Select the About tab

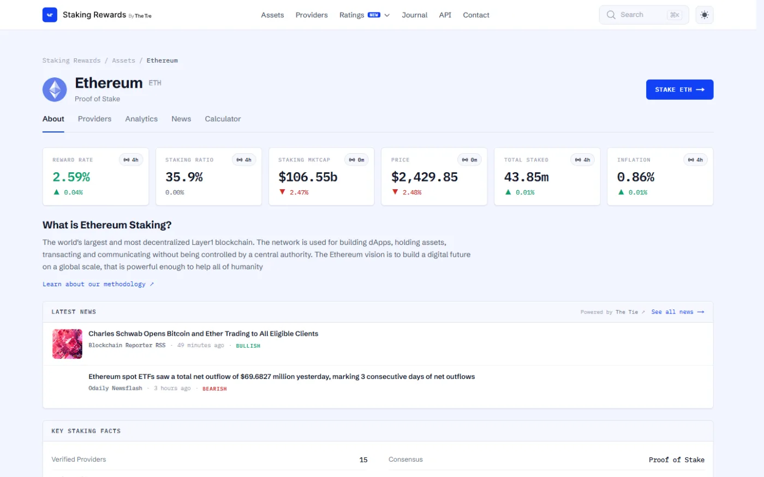point(53,119)
